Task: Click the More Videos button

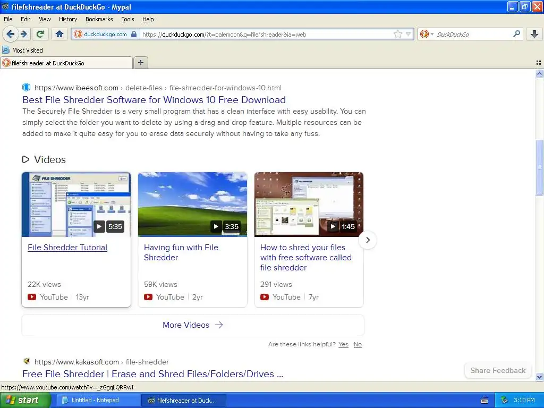Action: (192, 325)
